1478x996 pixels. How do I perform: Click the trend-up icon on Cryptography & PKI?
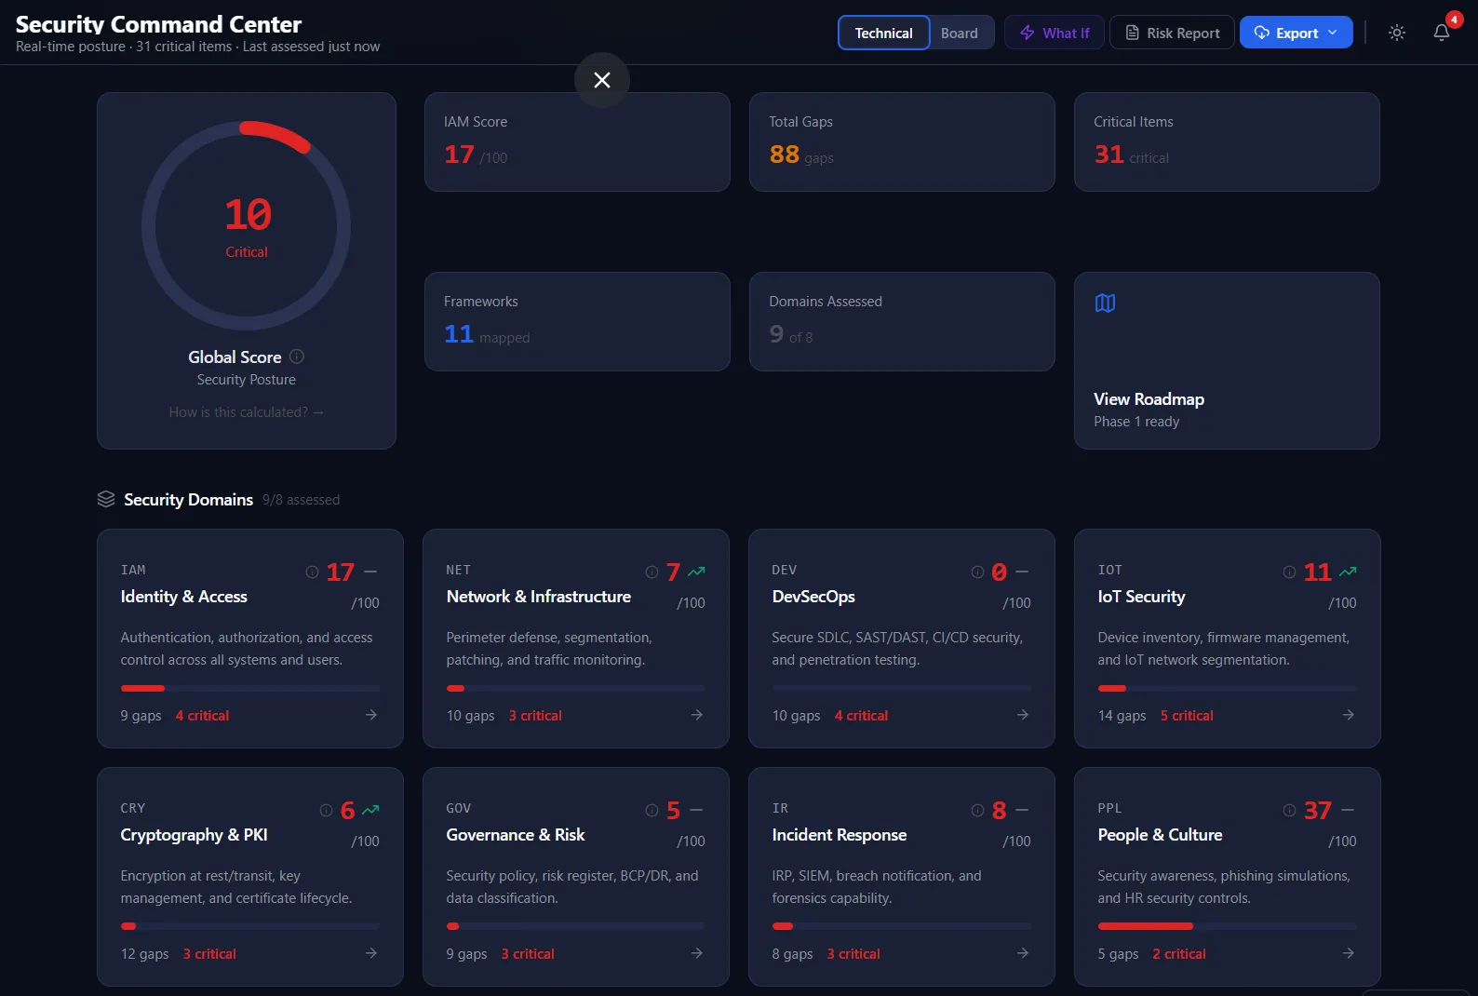(x=370, y=810)
